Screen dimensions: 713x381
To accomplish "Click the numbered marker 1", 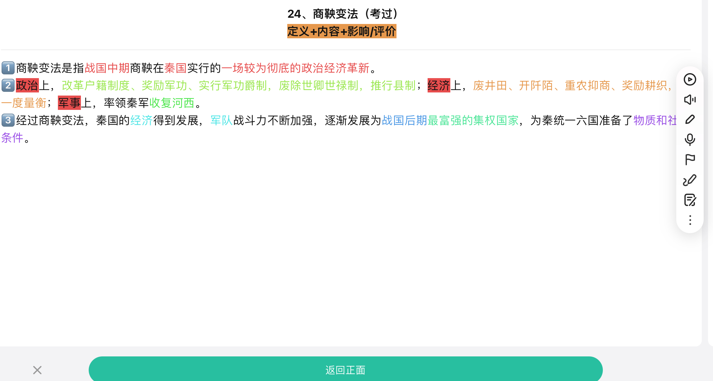I will pos(8,68).
